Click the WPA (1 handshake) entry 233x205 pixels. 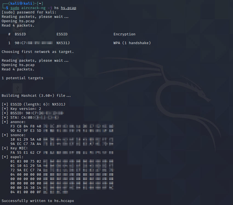(132, 43)
